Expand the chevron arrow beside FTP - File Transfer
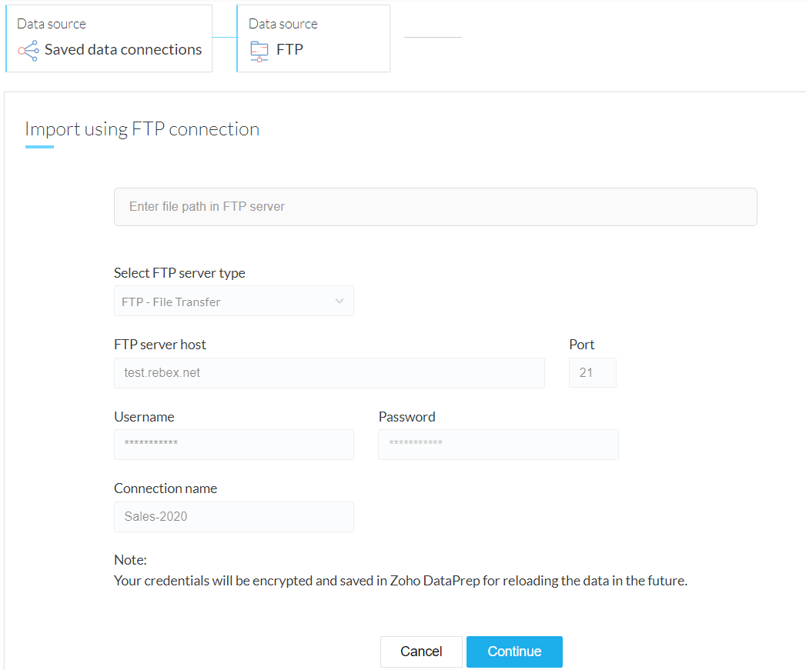Image resolution: width=806 pixels, height=670 pixels. [x=339, y=302]
